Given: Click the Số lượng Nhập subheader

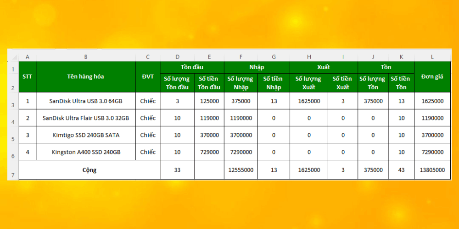Looking at the screenshot, I should (241, 83).
